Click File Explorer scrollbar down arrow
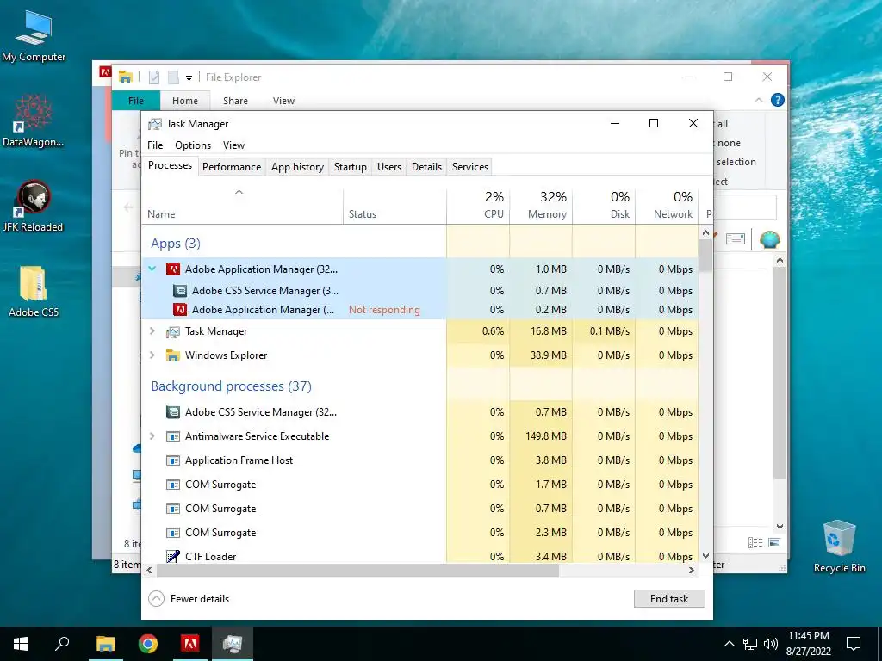 (x=780, y=527)
